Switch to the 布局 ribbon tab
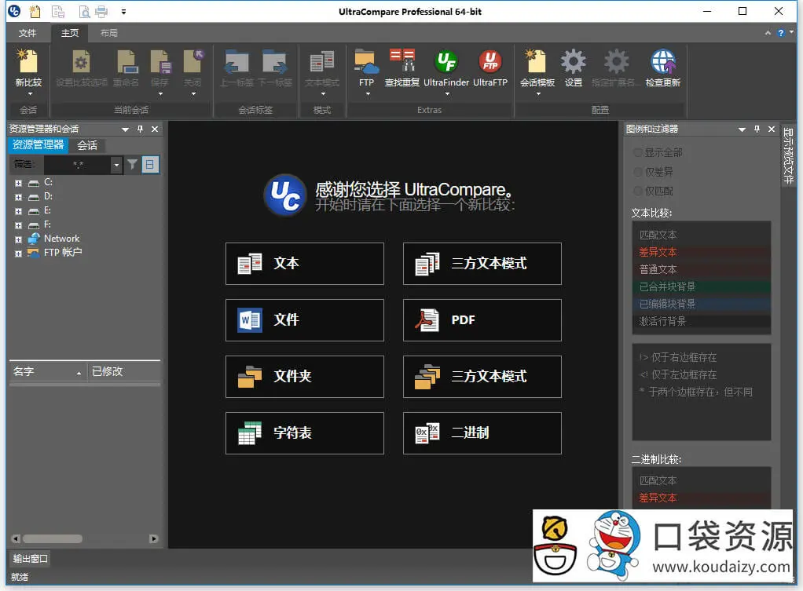Image resolution: width=803 pixels, height=591 pixels. (108, 33)
